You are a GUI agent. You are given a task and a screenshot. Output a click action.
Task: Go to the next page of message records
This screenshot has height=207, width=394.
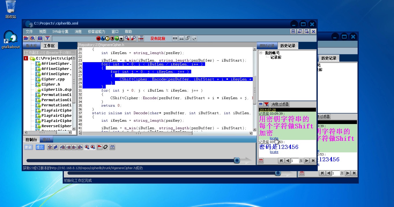(307, 161)
